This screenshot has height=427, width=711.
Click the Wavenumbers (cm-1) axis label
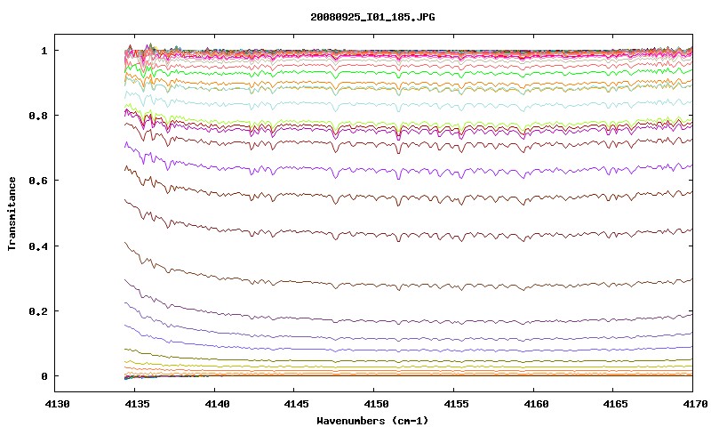point(372,421)
